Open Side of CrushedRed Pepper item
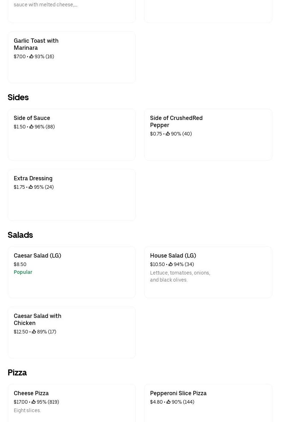The height and width of the screenshot is (422, 284). [x=176, y=121]
